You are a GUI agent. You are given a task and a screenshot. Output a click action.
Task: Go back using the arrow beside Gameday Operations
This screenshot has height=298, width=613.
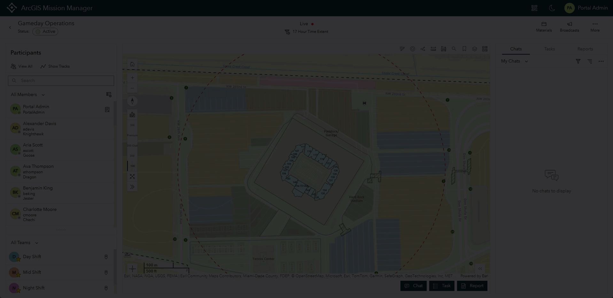[x=10, y=27]
